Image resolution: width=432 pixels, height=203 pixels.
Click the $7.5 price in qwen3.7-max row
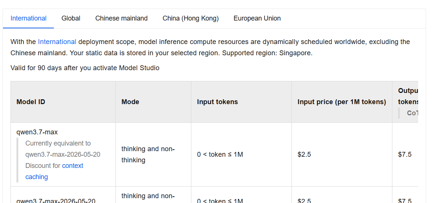pos(405,154)
